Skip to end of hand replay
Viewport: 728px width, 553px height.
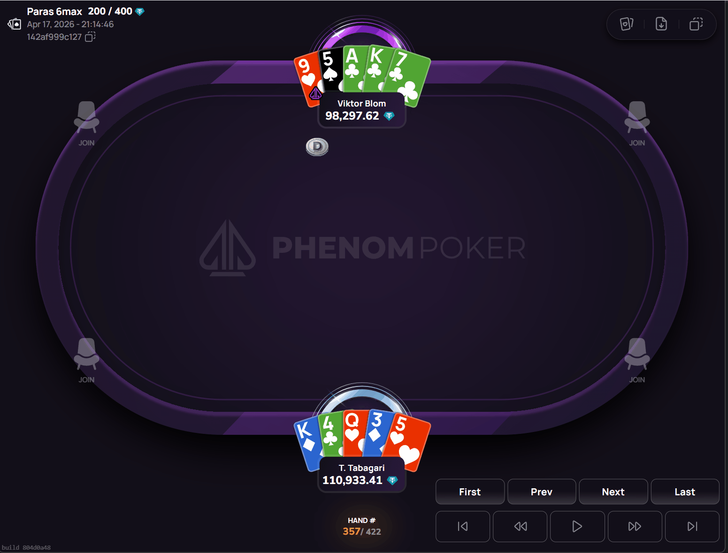coord(692,526)
